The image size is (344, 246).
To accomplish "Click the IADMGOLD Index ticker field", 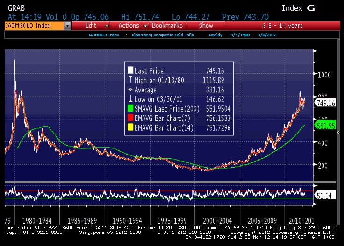I will click(34, 26).
